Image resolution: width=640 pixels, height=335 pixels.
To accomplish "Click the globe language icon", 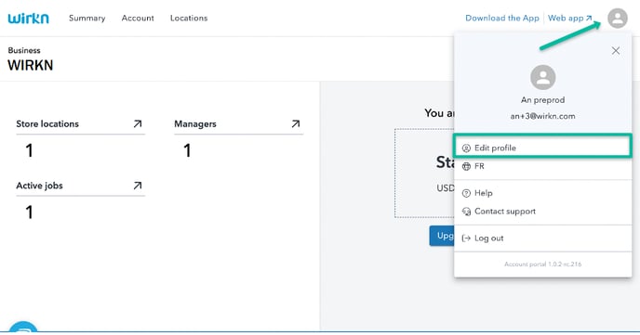I will pos(466,166).
